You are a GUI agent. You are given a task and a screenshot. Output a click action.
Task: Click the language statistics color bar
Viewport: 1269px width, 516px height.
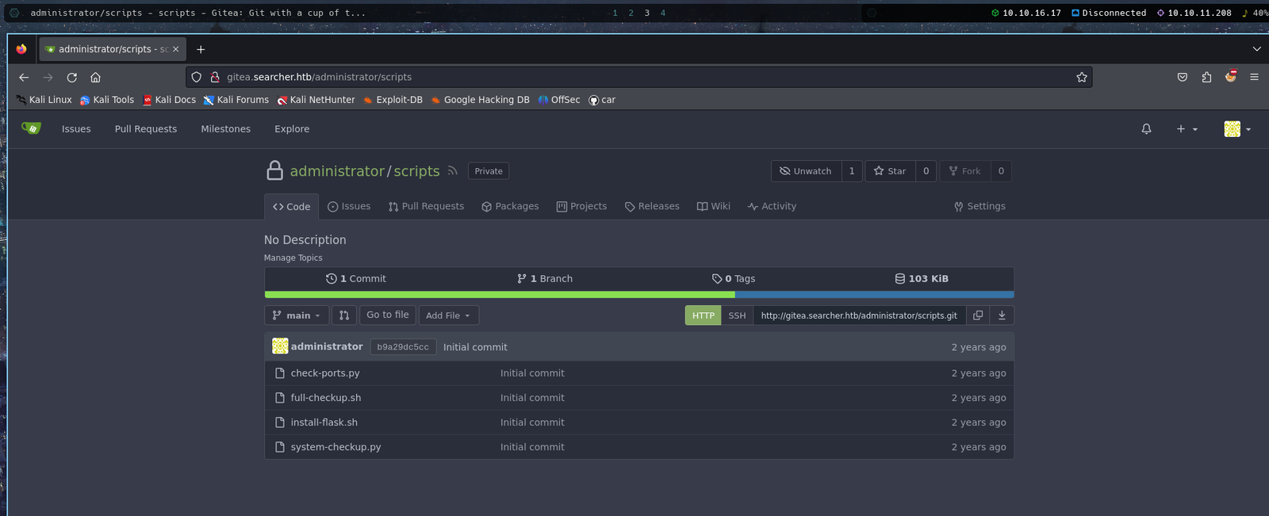tap(638, 295)
